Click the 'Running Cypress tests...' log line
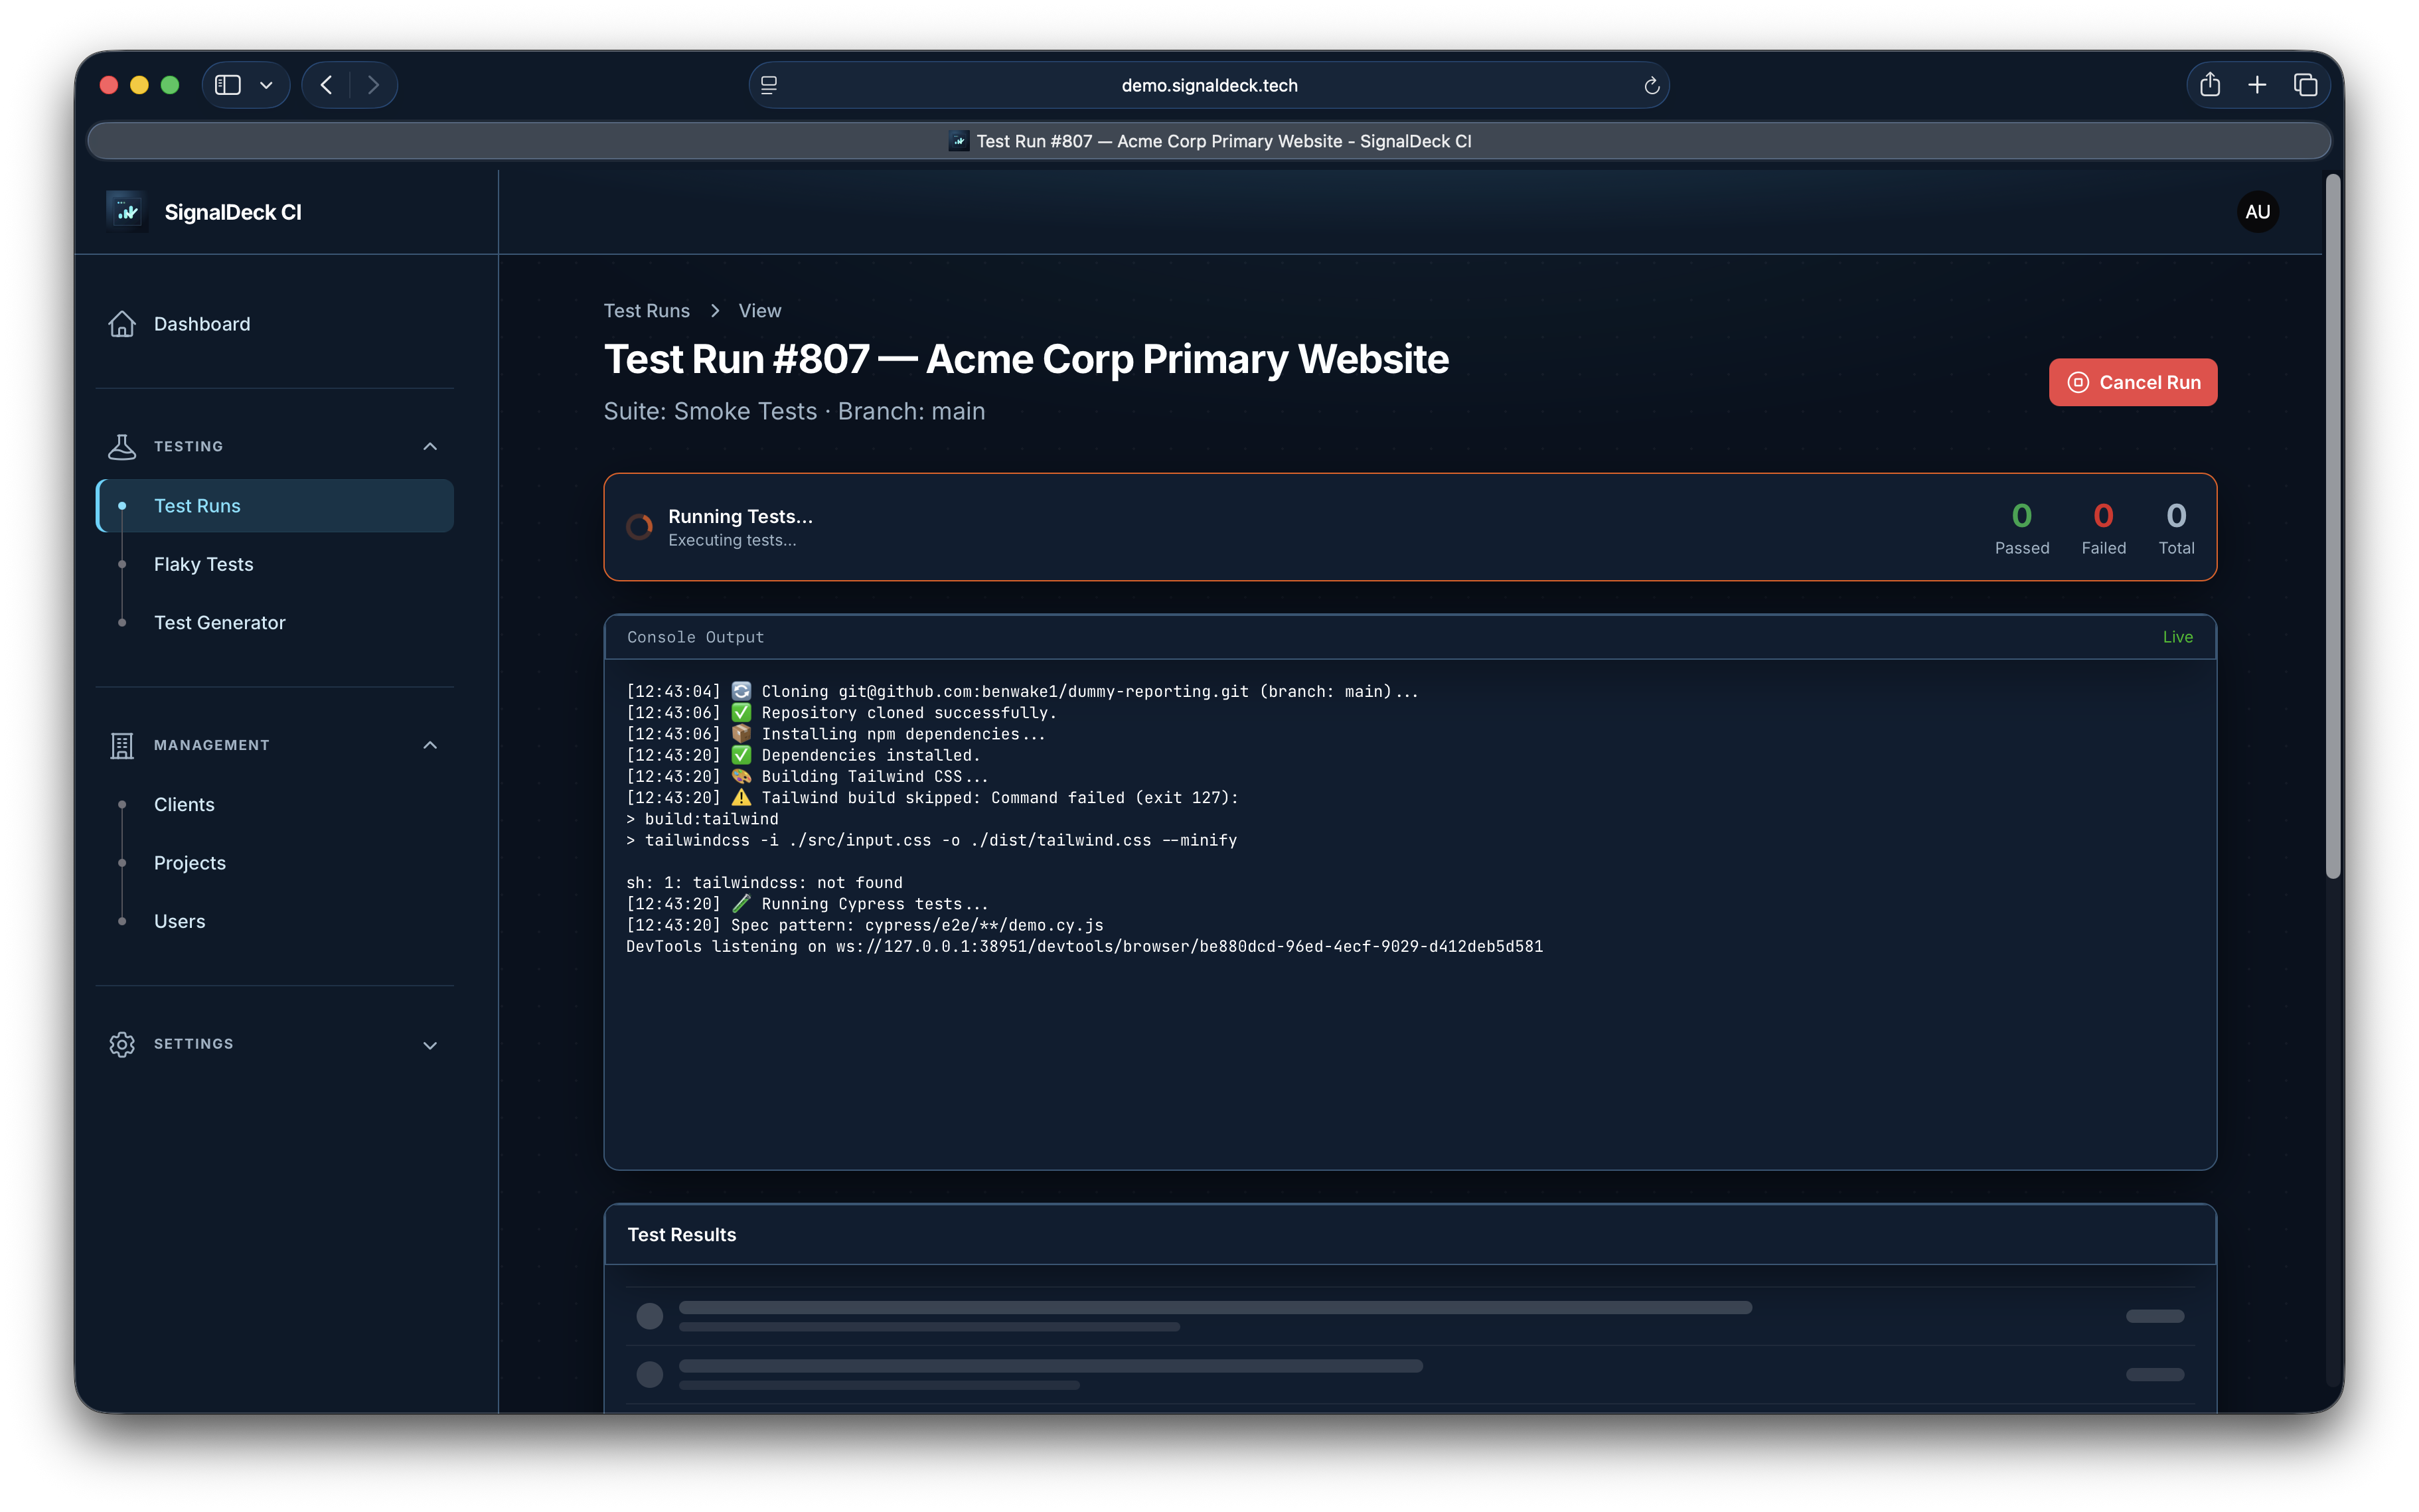 (x=807, y=904)
